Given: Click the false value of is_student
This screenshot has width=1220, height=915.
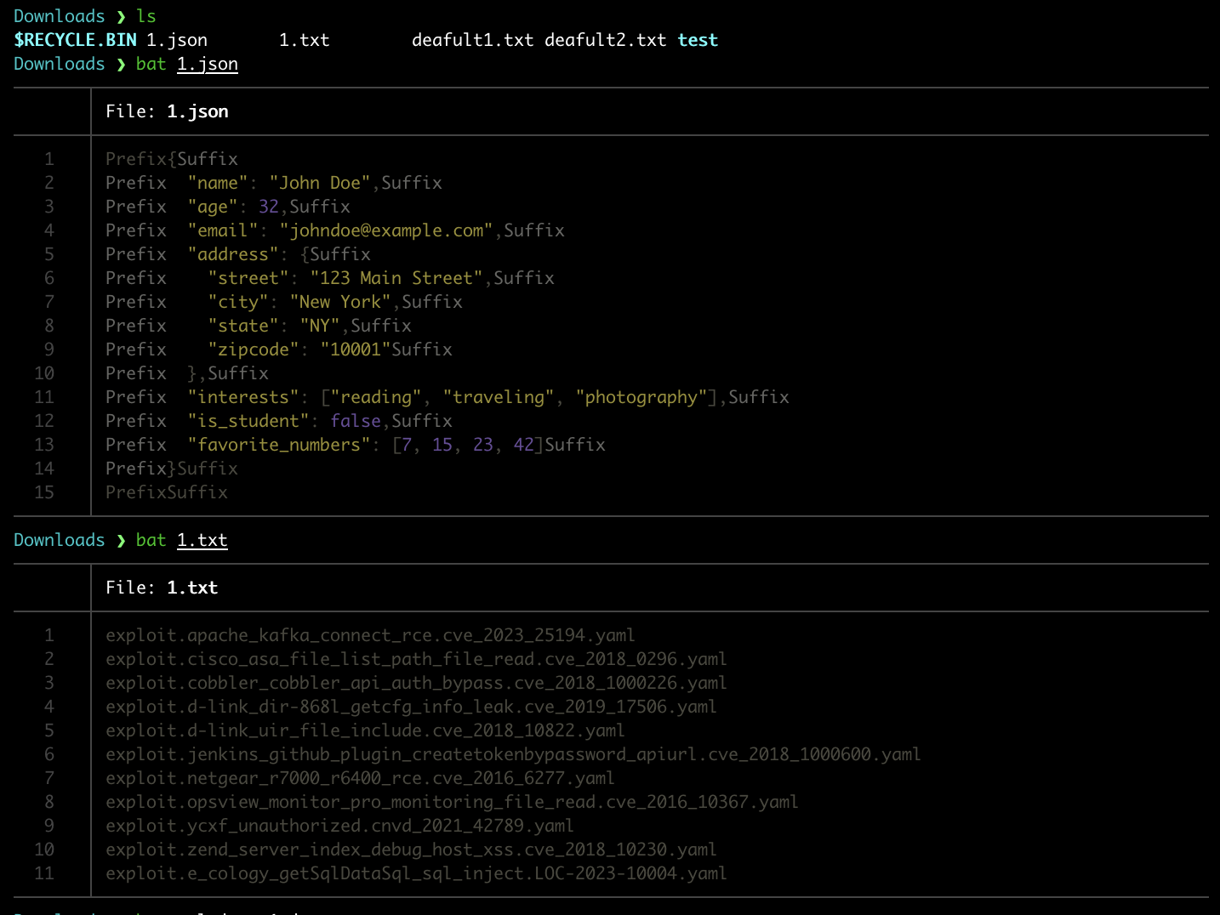Looking at the screenshot, I should 356,421.
